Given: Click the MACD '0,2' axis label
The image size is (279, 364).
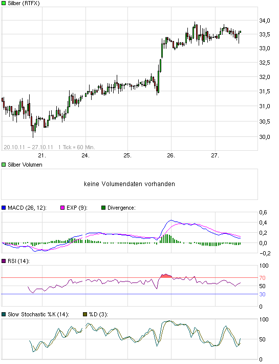Looking at the screenshot, I should (263, 233).
